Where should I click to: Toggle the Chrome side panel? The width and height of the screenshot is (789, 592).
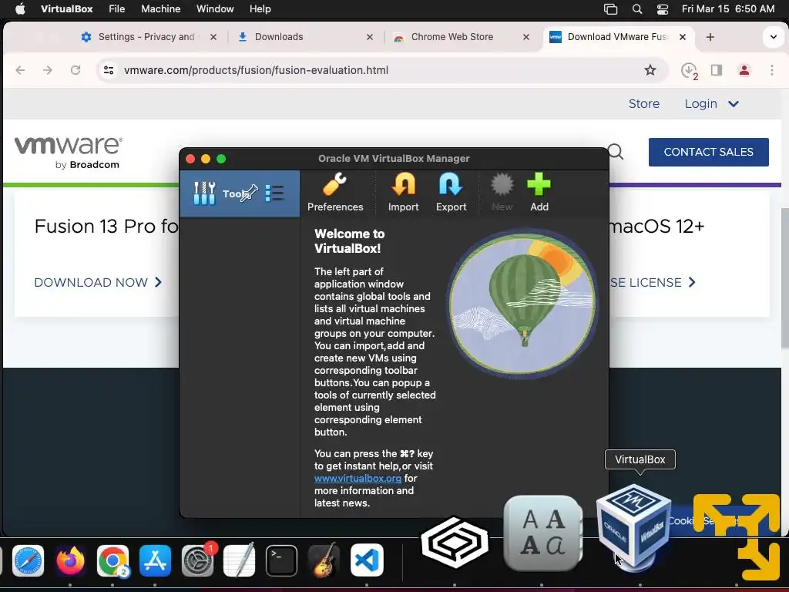pos(717,70)
